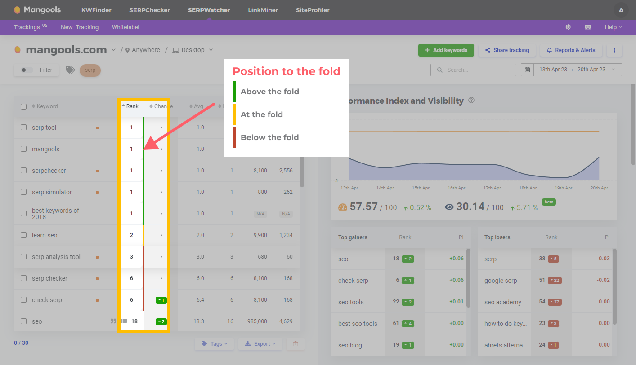Viewport: 636px width, 365px height.
Task: Open the calendar icon beside date range
Action: pyautogui.click(x=527, y=70)
